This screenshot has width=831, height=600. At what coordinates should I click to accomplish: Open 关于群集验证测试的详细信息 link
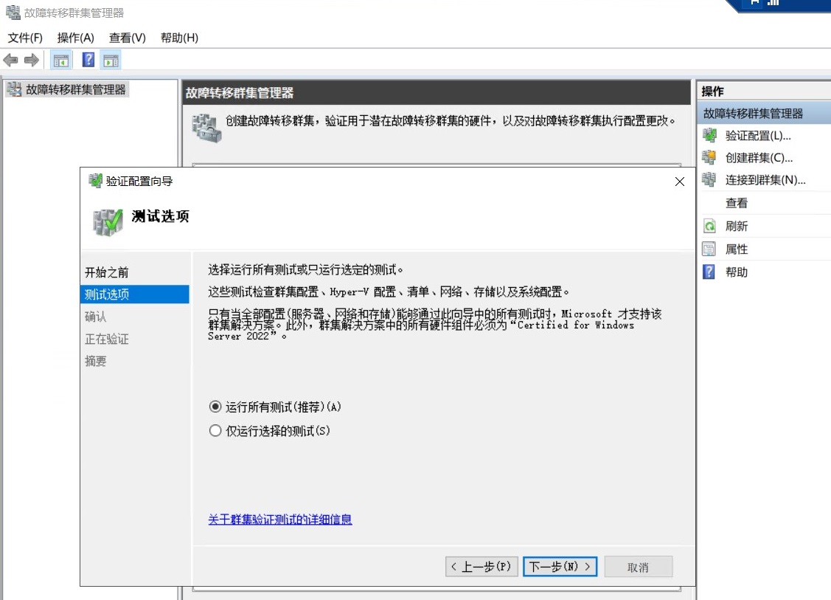pyautogui.click(x=280, y=520)
